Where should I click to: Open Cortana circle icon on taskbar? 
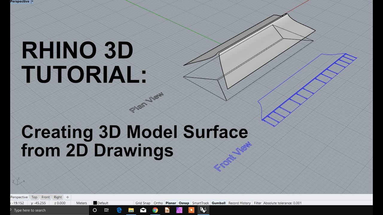(x=95, y=210)
